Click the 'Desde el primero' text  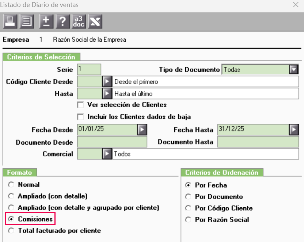coord(136,82)
